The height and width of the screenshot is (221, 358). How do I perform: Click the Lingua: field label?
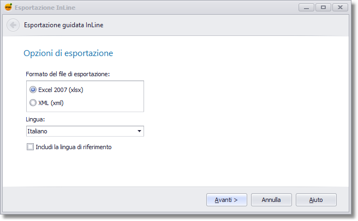(35, 119)
